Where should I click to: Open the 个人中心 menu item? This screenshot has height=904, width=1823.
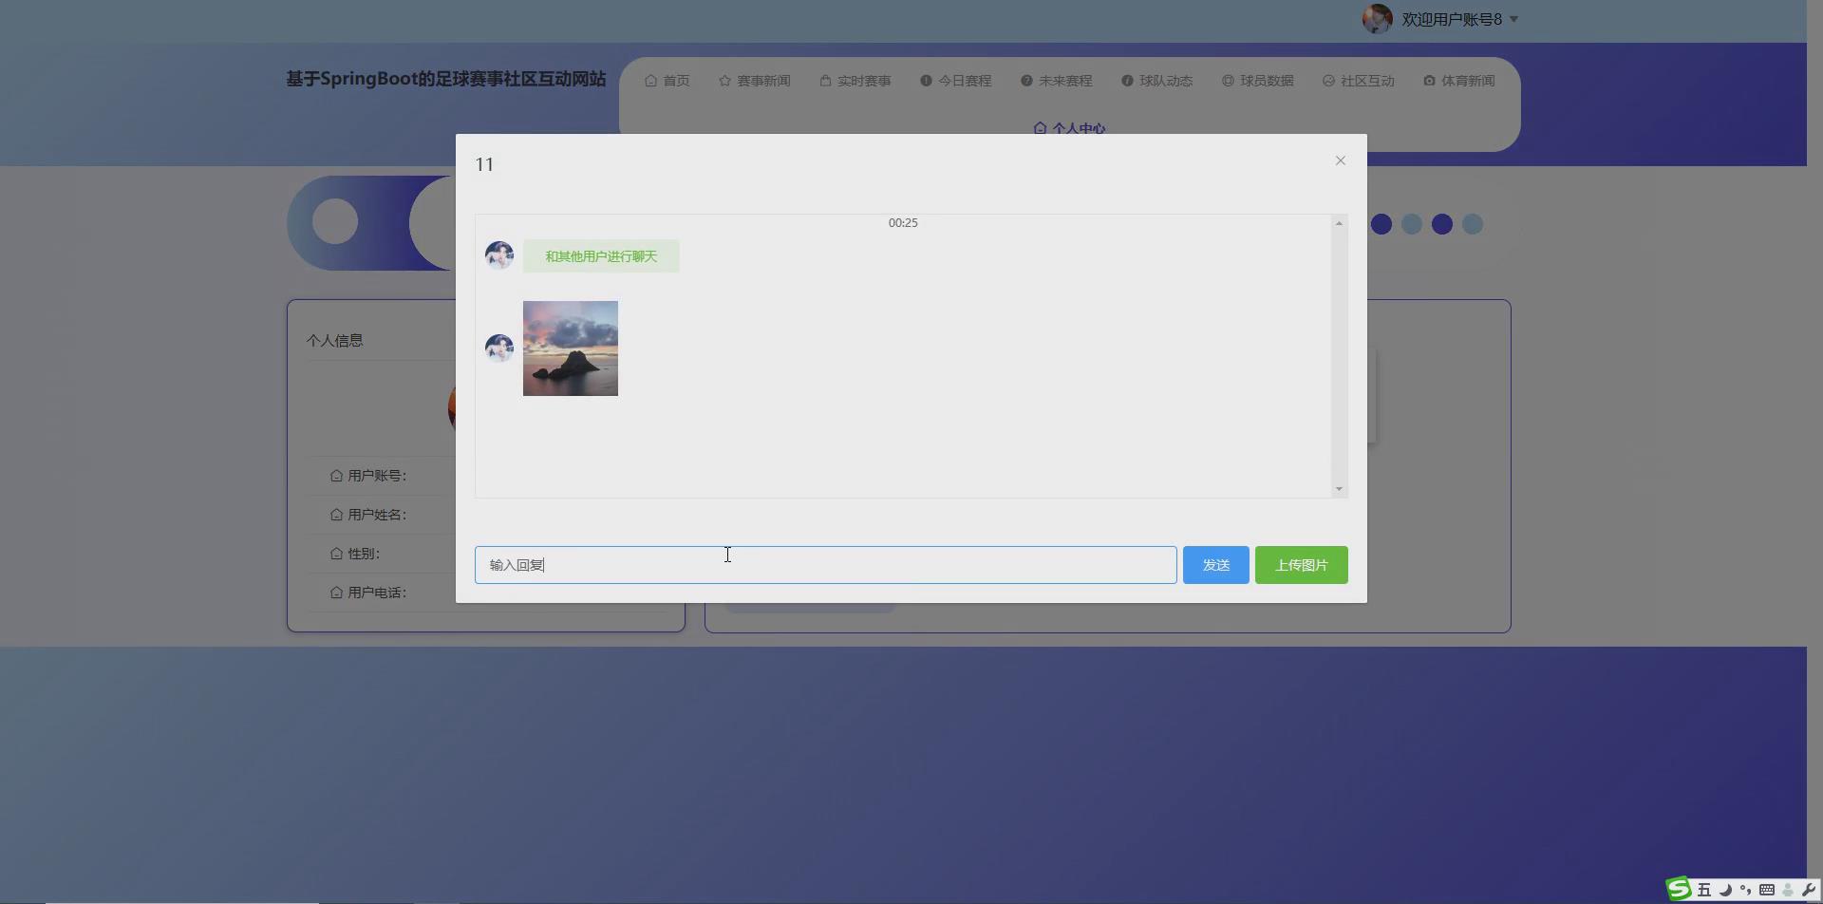tap(1069, 127)
